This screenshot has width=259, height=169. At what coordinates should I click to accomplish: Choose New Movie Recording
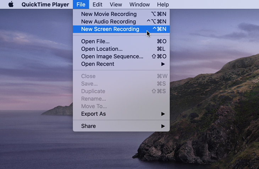pos(109,14)
